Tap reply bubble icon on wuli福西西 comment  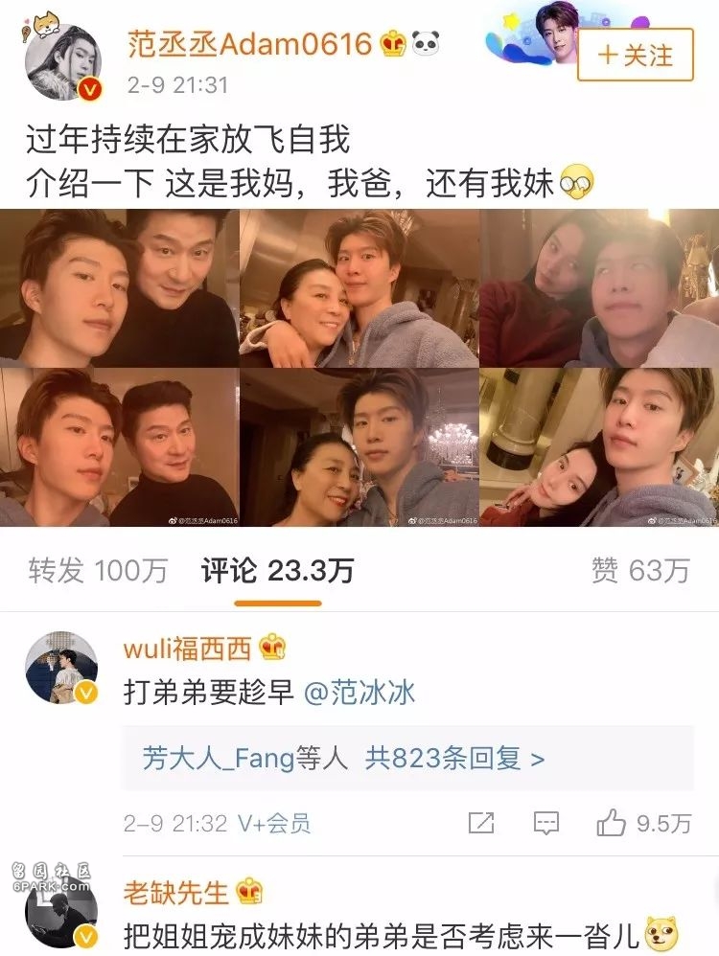click(x=546, y=823)
